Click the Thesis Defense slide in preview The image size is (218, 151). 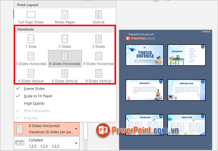[x=145, y=55]
